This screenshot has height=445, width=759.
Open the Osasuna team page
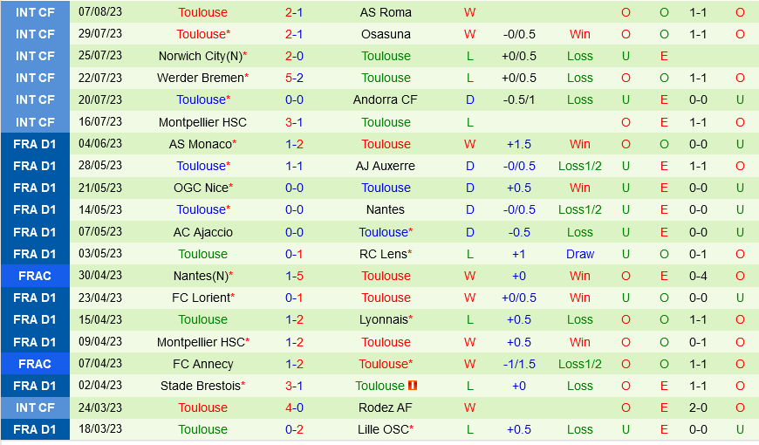(386, 34)
